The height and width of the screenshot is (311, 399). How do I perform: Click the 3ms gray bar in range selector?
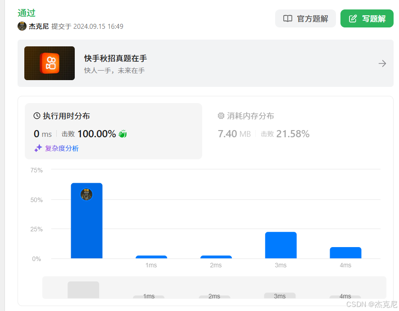coord(280,296)
